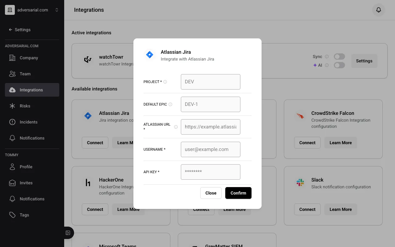Image resolution: width=395 pixels, height=247 pixels.
Task: Focus the USERNAME input field
Action: click(210, 149)
